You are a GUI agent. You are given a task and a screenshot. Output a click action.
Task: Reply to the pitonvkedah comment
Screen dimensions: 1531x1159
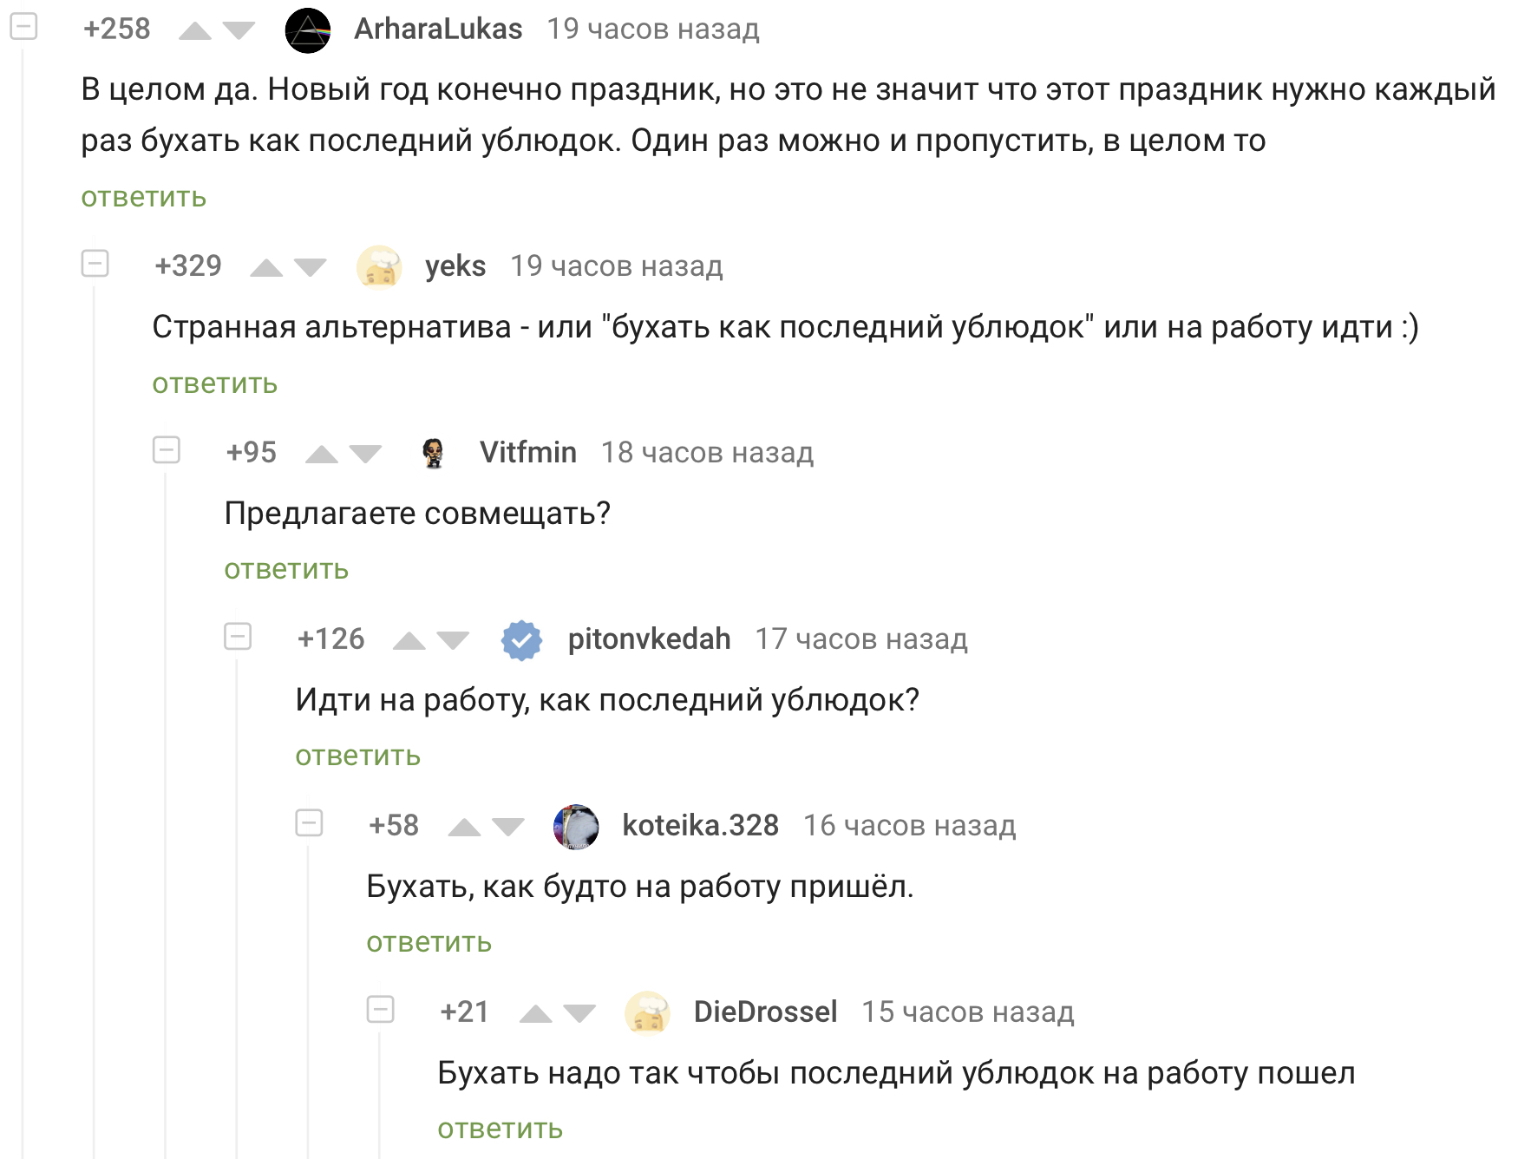pos(357,756)
